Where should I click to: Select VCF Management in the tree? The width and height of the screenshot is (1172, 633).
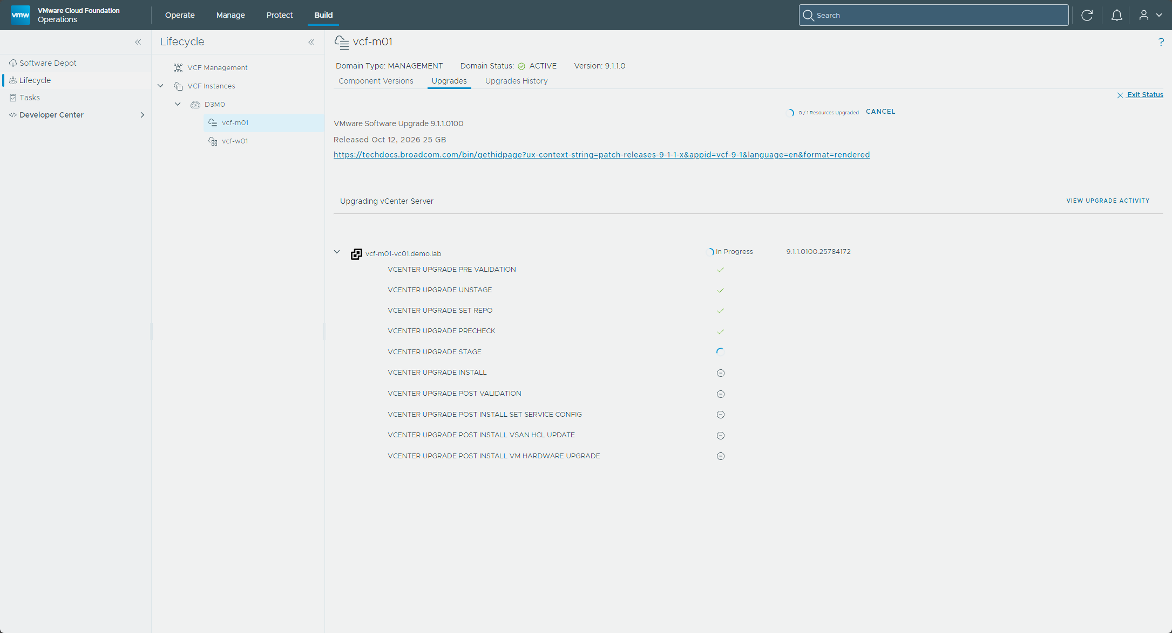[218, 68]
